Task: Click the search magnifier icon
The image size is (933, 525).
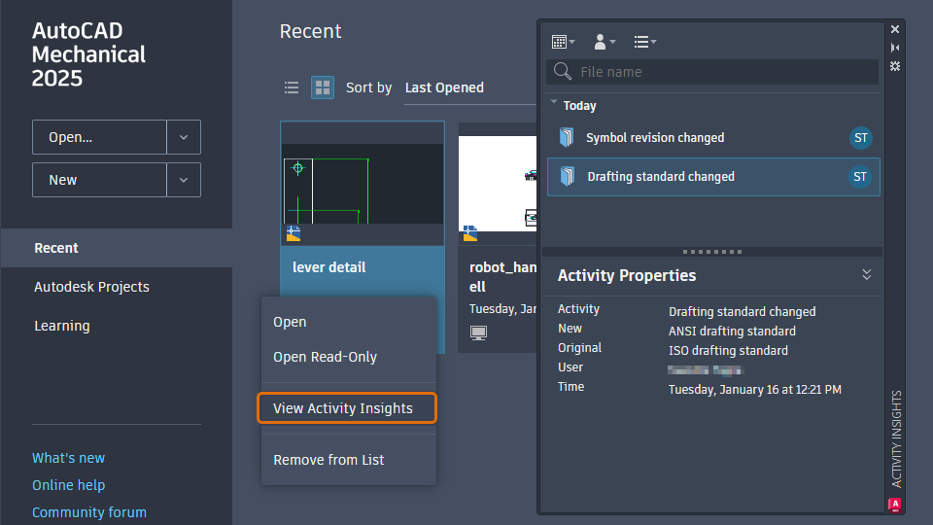Action: (563, 71)
